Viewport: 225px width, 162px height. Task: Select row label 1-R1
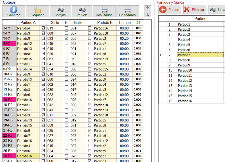(x=9, y=28)
